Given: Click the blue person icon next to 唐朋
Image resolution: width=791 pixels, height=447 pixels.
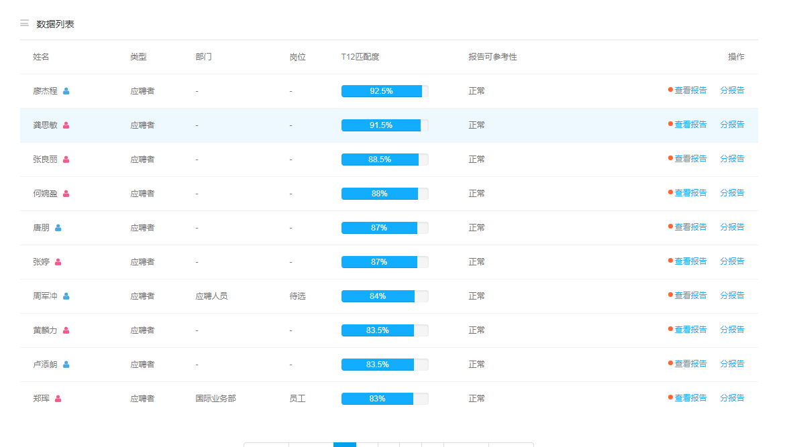Looking at the screenshot, I should (58, 228).
